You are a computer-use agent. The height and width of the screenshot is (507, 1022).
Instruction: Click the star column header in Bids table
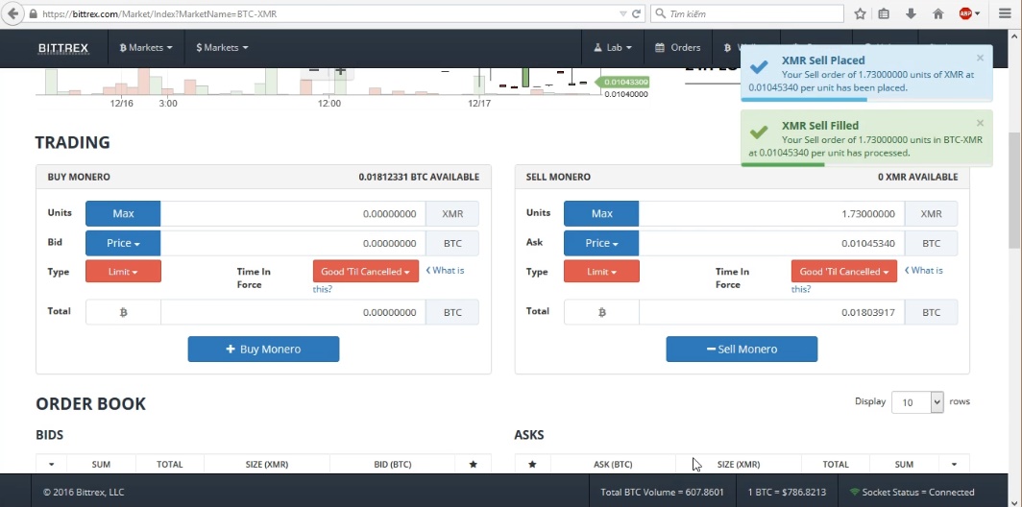(x=474, y=465)
